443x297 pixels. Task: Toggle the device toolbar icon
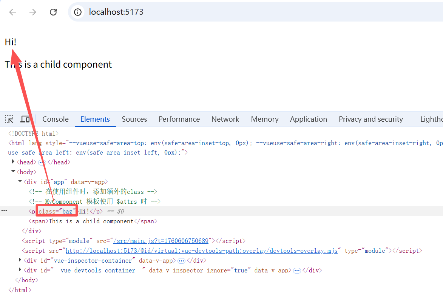coord(25,119)
